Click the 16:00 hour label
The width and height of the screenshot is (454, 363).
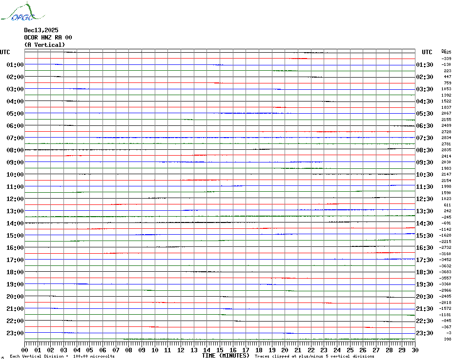[15, 248]
